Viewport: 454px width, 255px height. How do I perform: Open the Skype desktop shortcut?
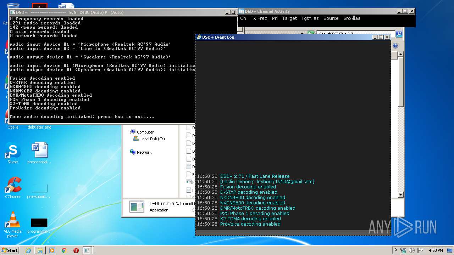tap(12, 153)
